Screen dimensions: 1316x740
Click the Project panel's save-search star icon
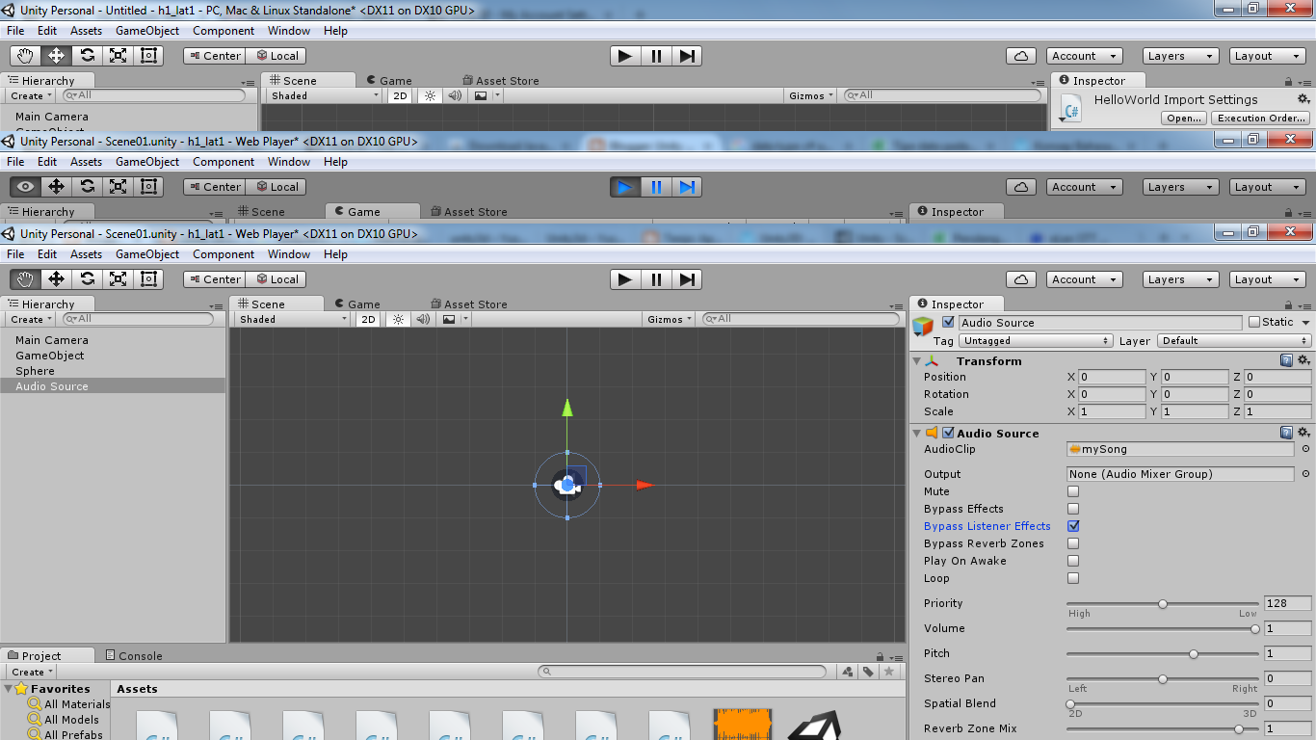point(889,672)
